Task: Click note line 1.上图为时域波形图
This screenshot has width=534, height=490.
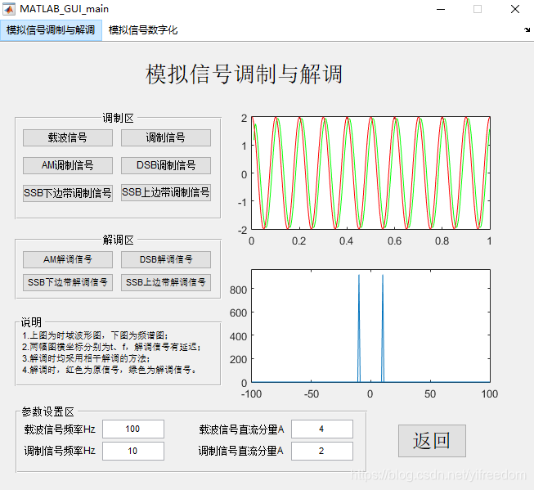Action: (x=95, y=335)
